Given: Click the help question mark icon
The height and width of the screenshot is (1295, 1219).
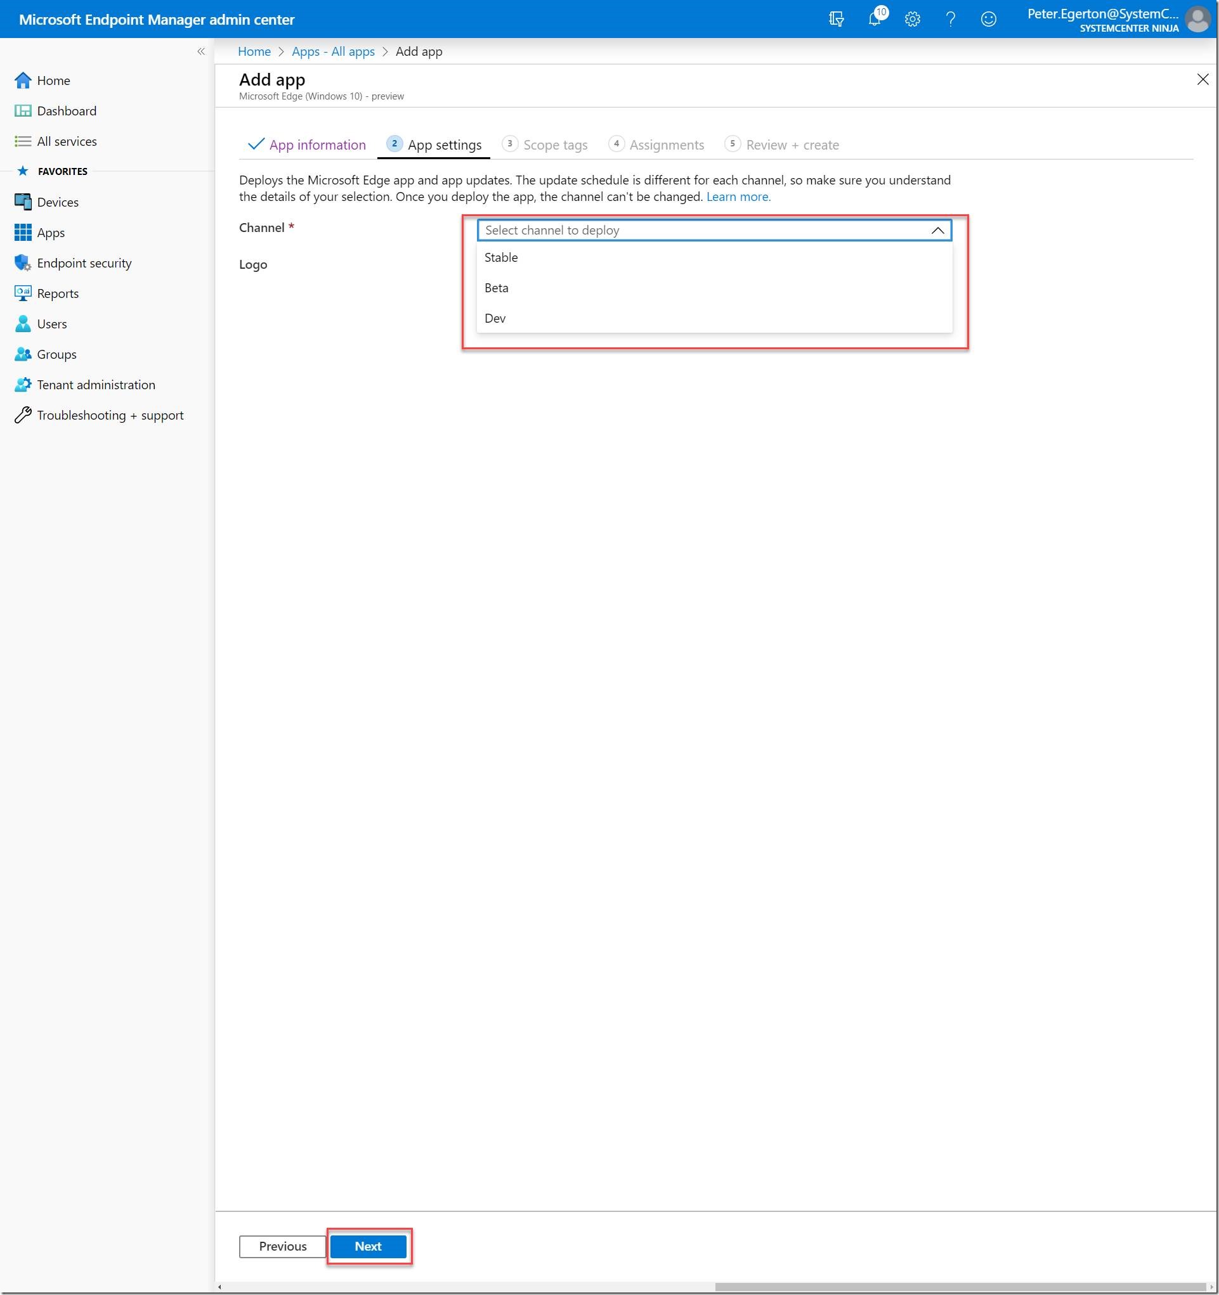Looking at the screenshot, I should [951, 20].
